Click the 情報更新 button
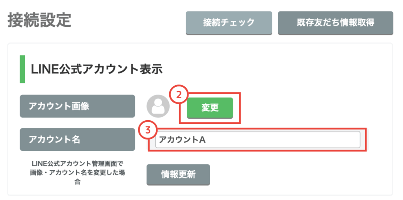Image resolution: width=403 pixels, height=200 pixels. pyautogui.click(x=178, y=174)
